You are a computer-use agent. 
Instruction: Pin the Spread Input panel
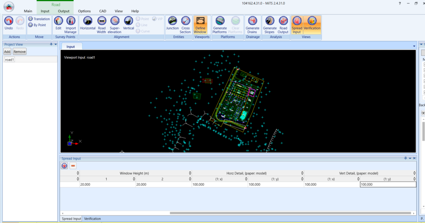pos(405,158)
